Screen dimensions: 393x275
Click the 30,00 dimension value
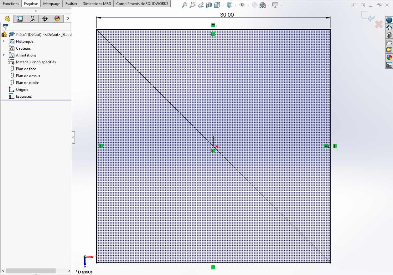click(x=227, y=15)
